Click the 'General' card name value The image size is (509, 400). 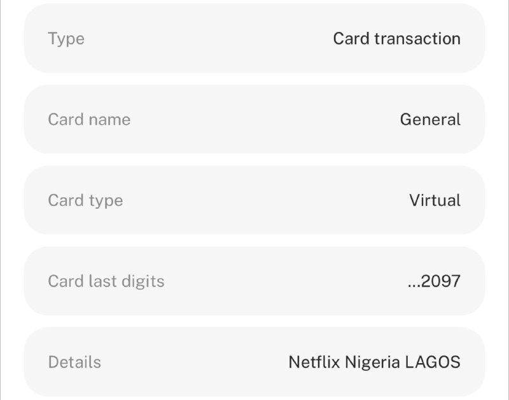click(430, 120)
